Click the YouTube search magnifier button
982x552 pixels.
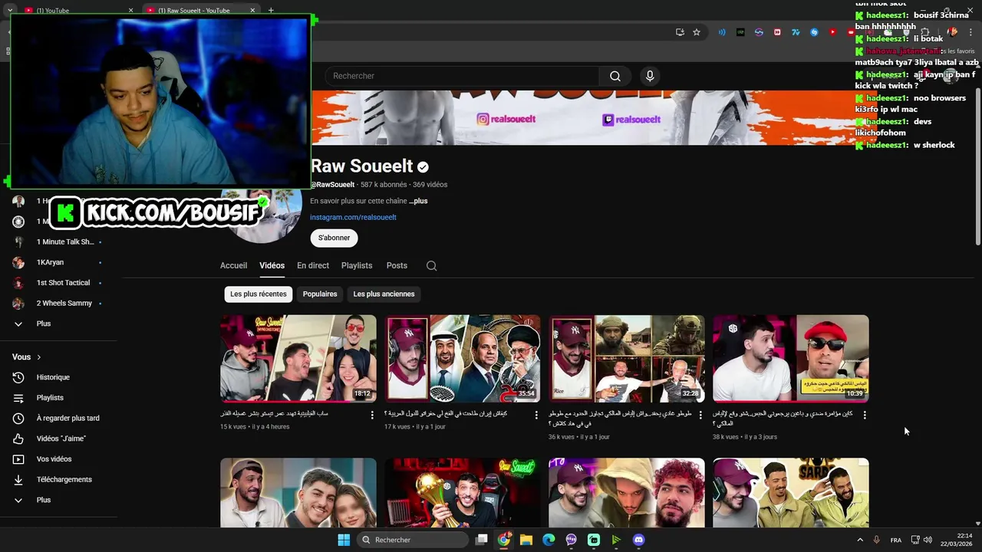coord(615,76)
